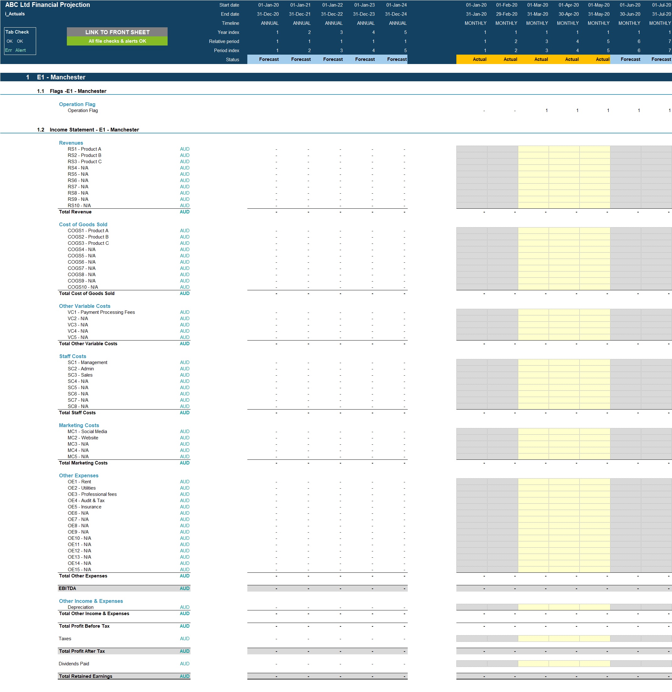Select the 'Total Revenue' row label
Image resolution: width=672 pixels, height=692 pixels.
click(x=75, y=212)
